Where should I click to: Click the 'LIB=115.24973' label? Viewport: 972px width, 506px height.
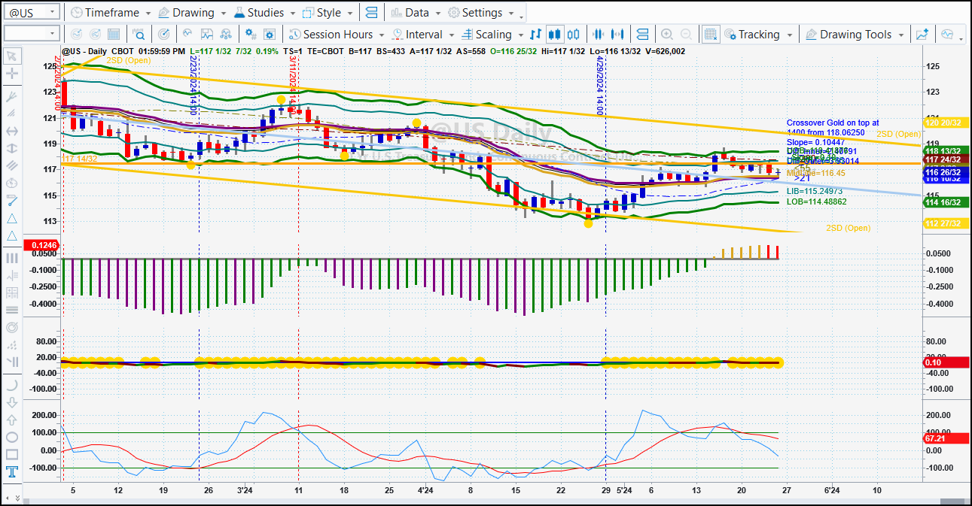[815, 192]
